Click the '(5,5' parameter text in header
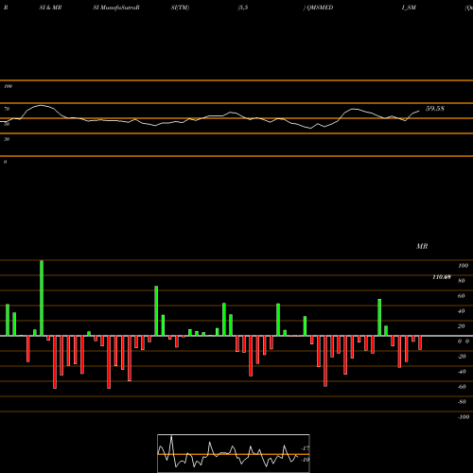The width and height of the screenshot is (473, 473). pyautogui.click(x=243, y=8)
